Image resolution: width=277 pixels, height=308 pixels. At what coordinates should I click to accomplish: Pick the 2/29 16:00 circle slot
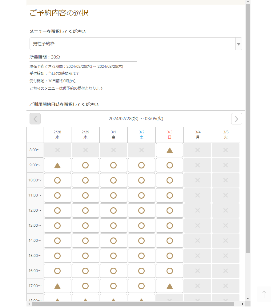[x=85, y=271]
